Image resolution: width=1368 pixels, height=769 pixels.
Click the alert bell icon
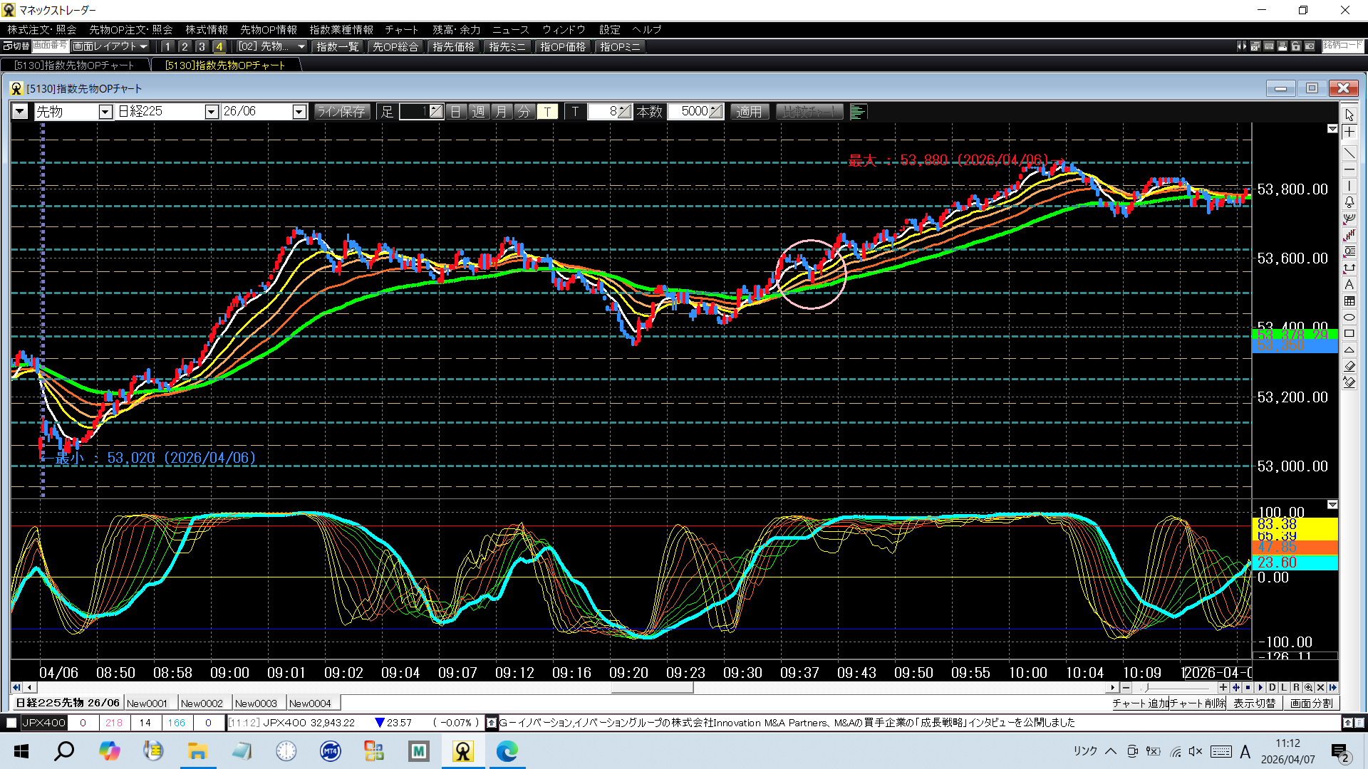click(1349, 202)
